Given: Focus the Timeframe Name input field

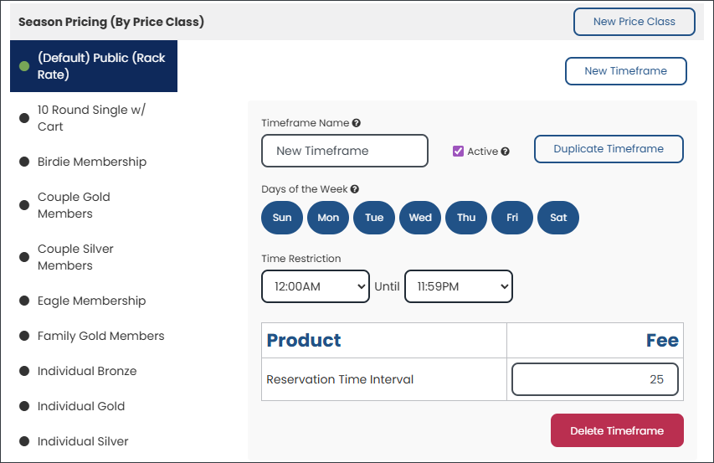Looking at the screenshot, I should click(x=345, y=151).
